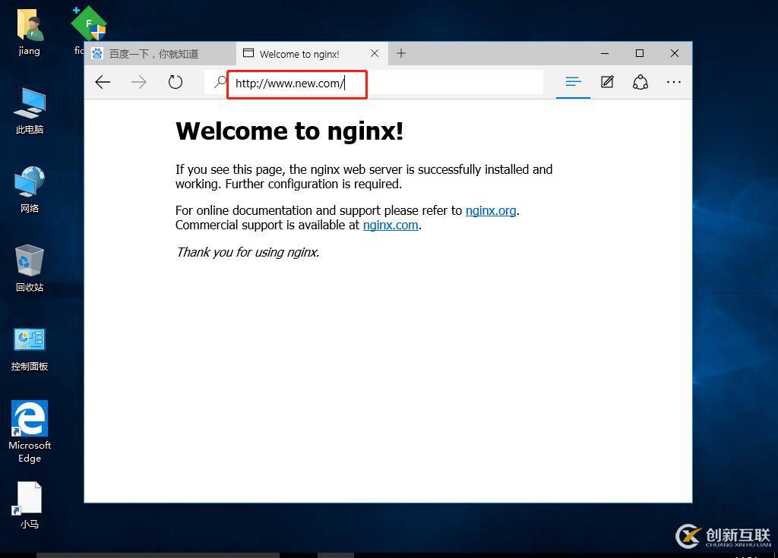Open a new browser tab
Viewport: 778px width, 558px height.
pos(401,53)
